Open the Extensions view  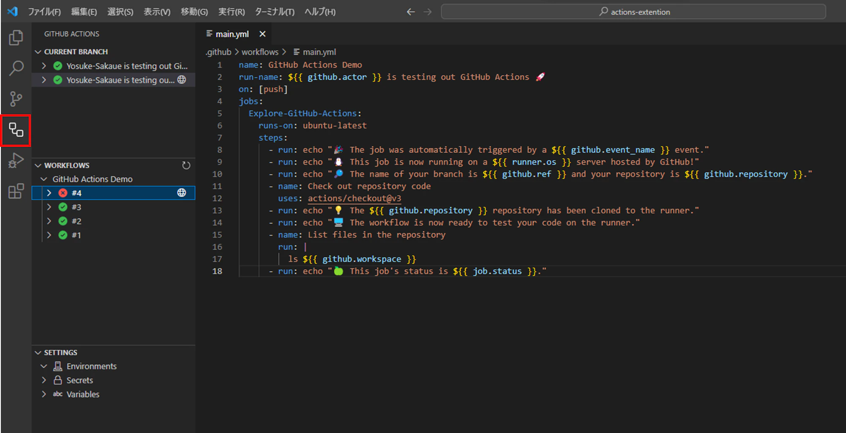point(16,191)
